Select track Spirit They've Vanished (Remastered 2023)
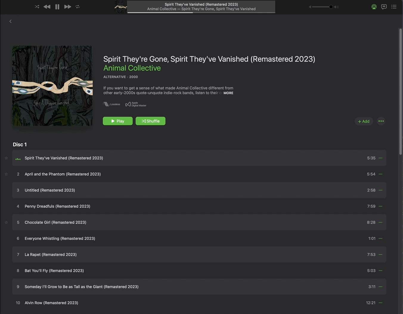Screen dimensions: 403x314 (199, 158)
